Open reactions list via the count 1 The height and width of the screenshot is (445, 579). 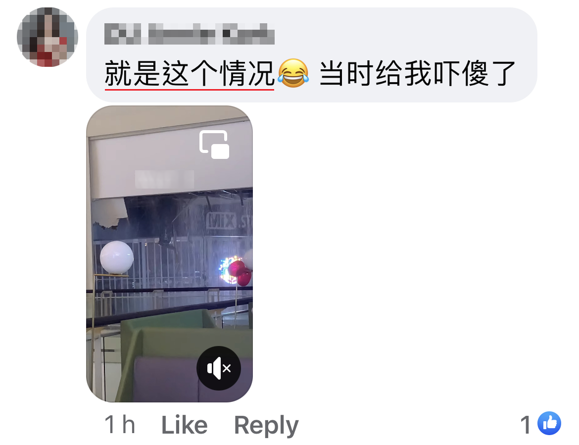tap(526, 425)
